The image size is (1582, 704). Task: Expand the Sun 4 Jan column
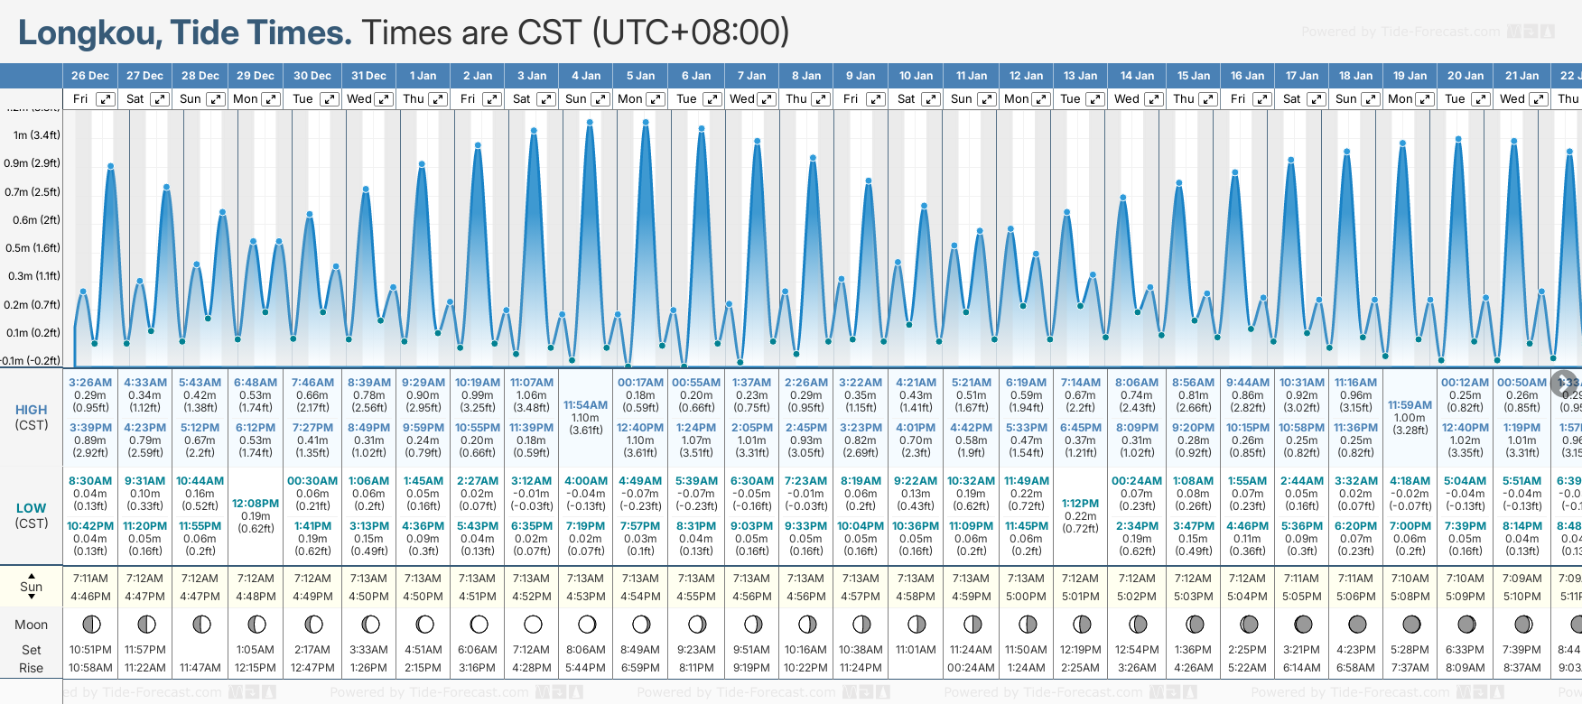(x=600, y=99)
